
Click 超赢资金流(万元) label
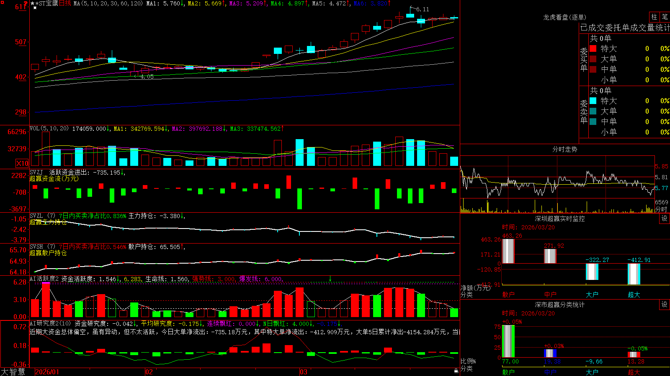pos(54,178)
